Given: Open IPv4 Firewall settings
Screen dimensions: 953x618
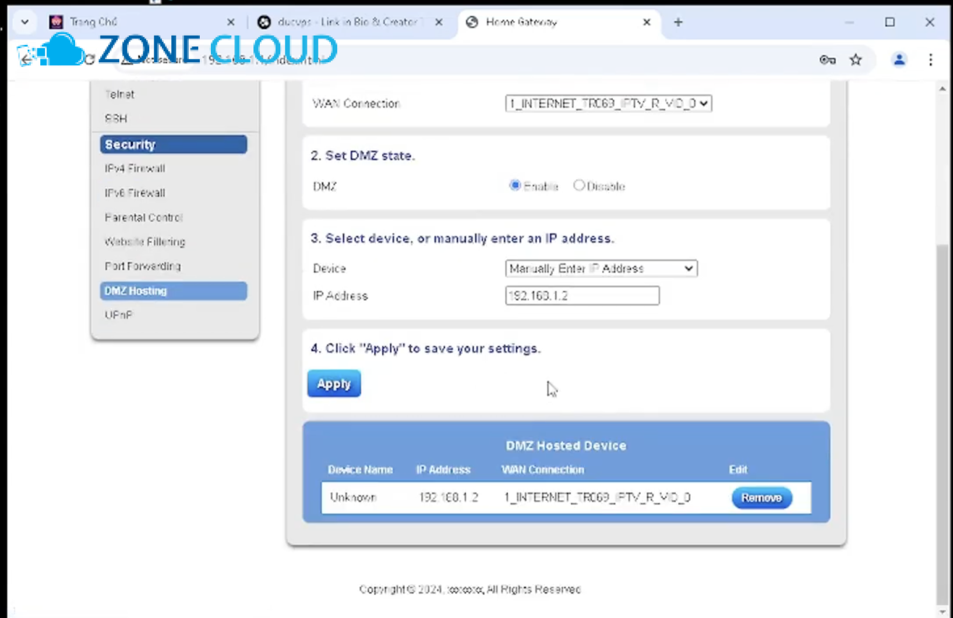Looking at the screenshot, I should coord(135,169).
